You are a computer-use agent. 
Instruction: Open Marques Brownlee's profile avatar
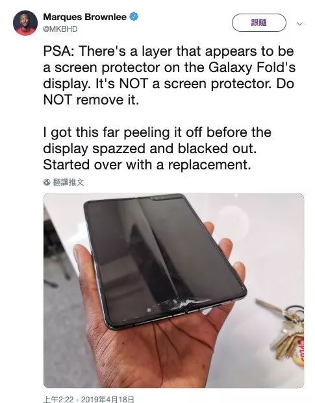tap(25, 23)
